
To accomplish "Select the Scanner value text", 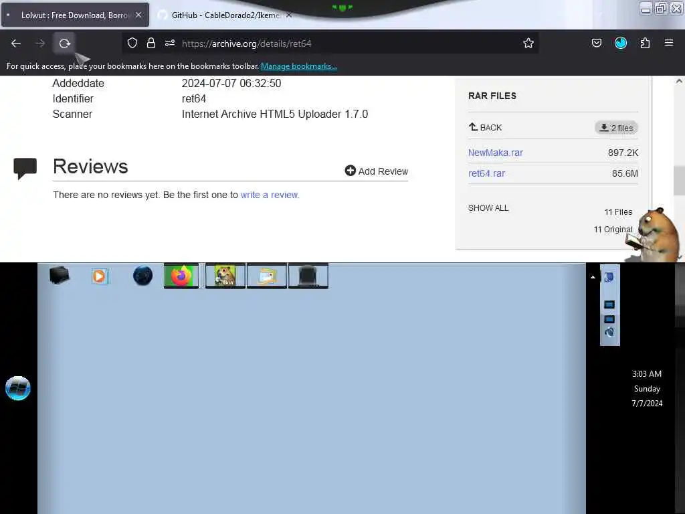I will pyautogui.click(x=275, y=114).
